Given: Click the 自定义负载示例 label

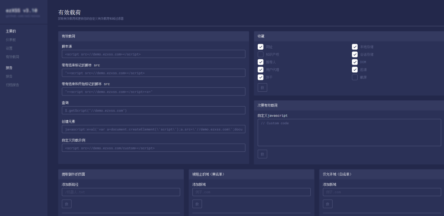Looking at the screenshot, I should tap(74, 140).
